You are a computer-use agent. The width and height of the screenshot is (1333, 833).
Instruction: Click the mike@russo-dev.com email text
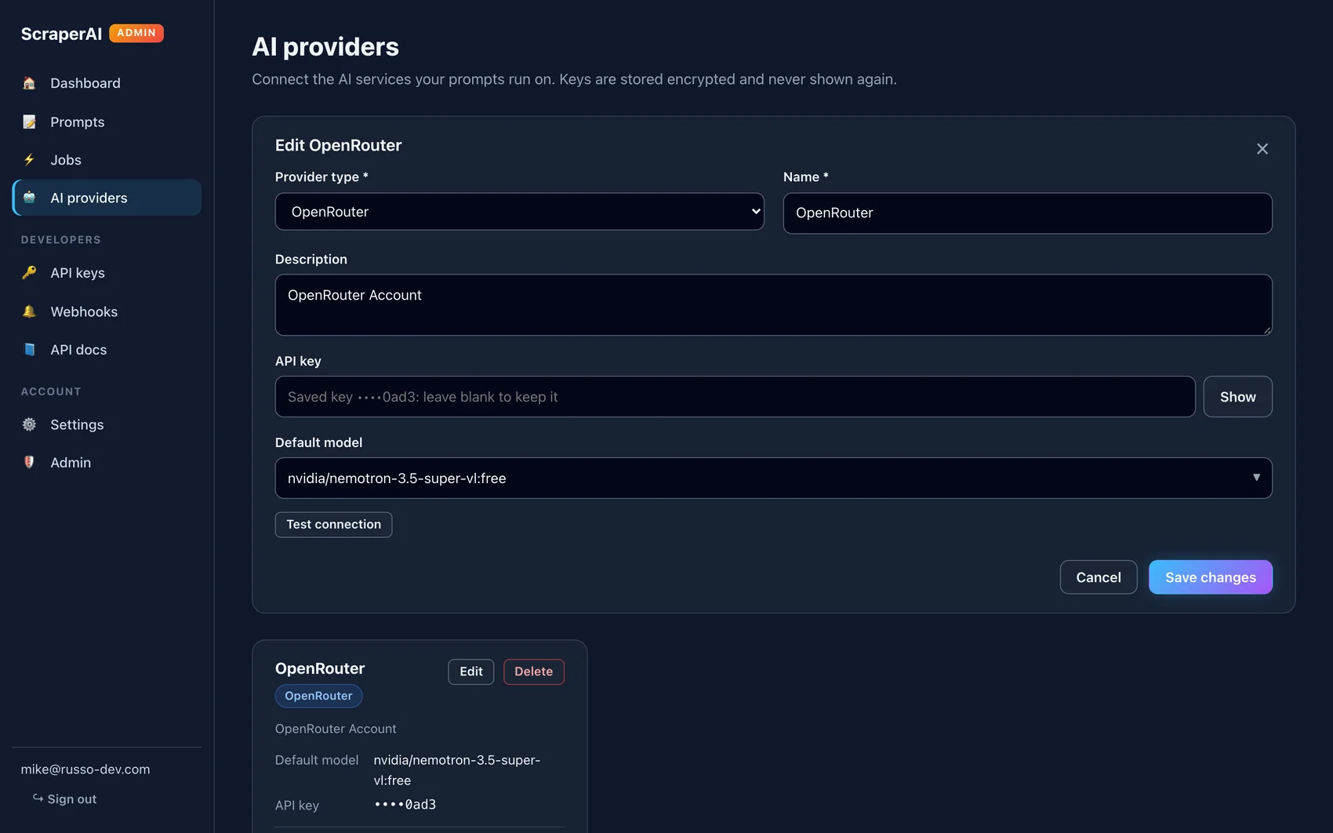[x=85, y=769]
